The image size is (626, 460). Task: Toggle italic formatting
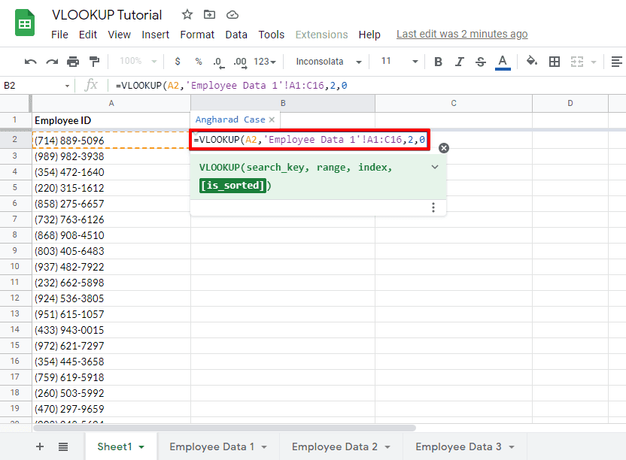click(x=460, y=61)
